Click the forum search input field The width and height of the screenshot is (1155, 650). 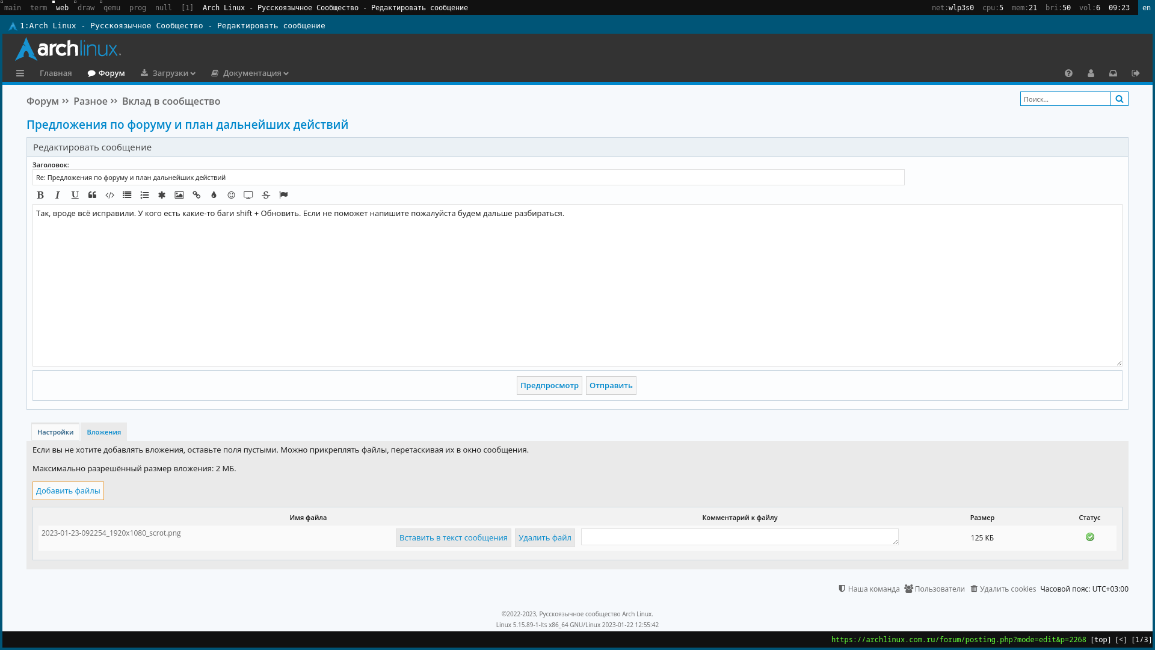click(1065, 99)
